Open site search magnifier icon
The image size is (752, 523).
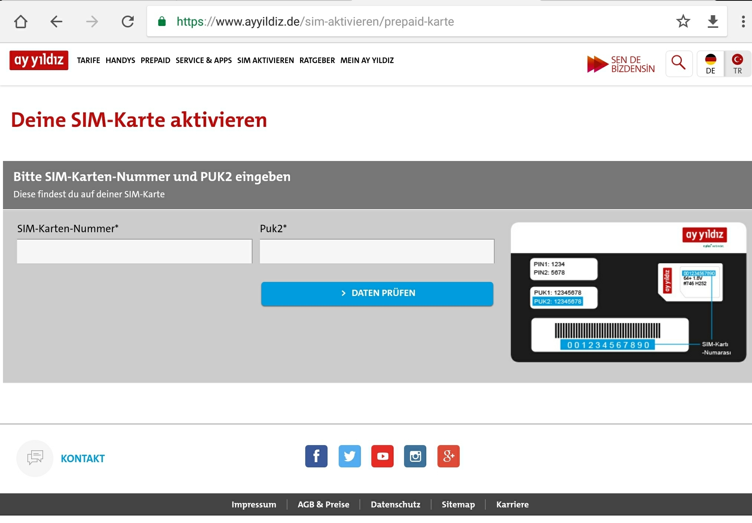tap(678, 63)
